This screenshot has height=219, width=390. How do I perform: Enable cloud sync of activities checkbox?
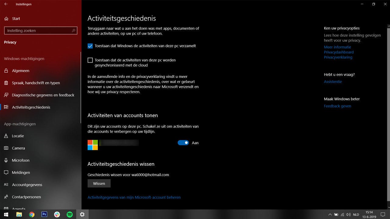coord(90,60)
